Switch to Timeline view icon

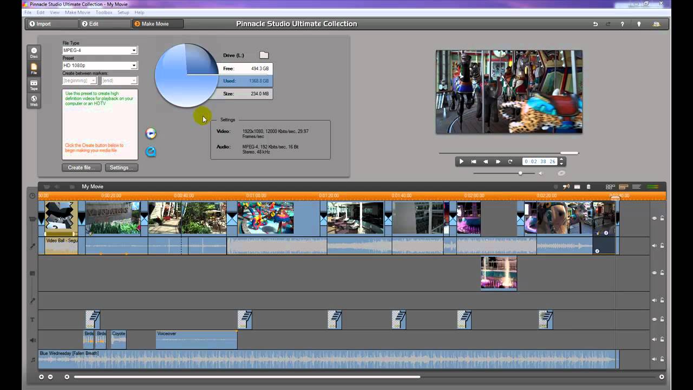(x=623, y=187)
